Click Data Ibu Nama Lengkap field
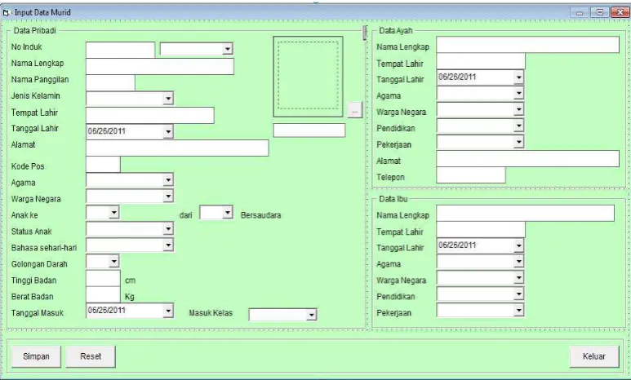 (525, 213)
